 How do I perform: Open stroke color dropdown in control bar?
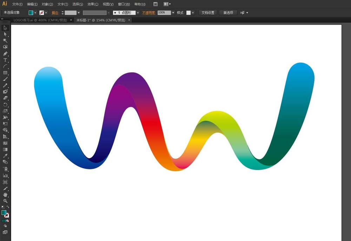(46, 13)
